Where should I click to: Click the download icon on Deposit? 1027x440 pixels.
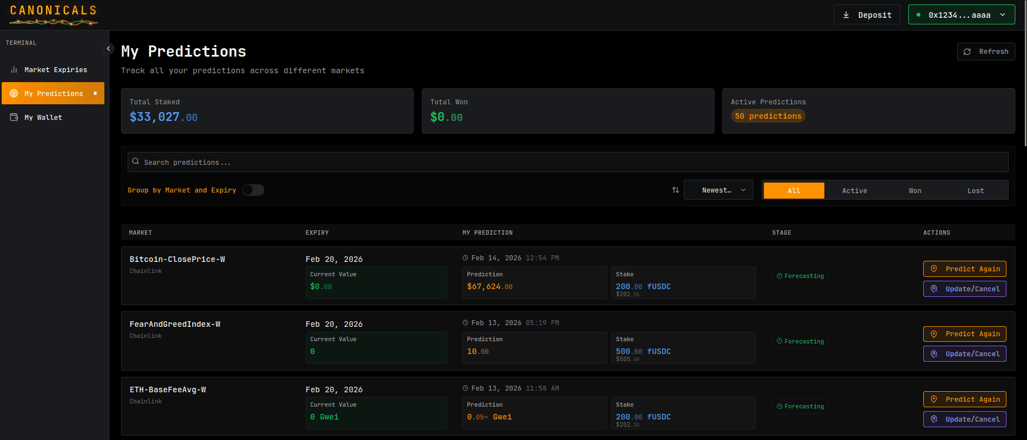click(x=846, y=15)
